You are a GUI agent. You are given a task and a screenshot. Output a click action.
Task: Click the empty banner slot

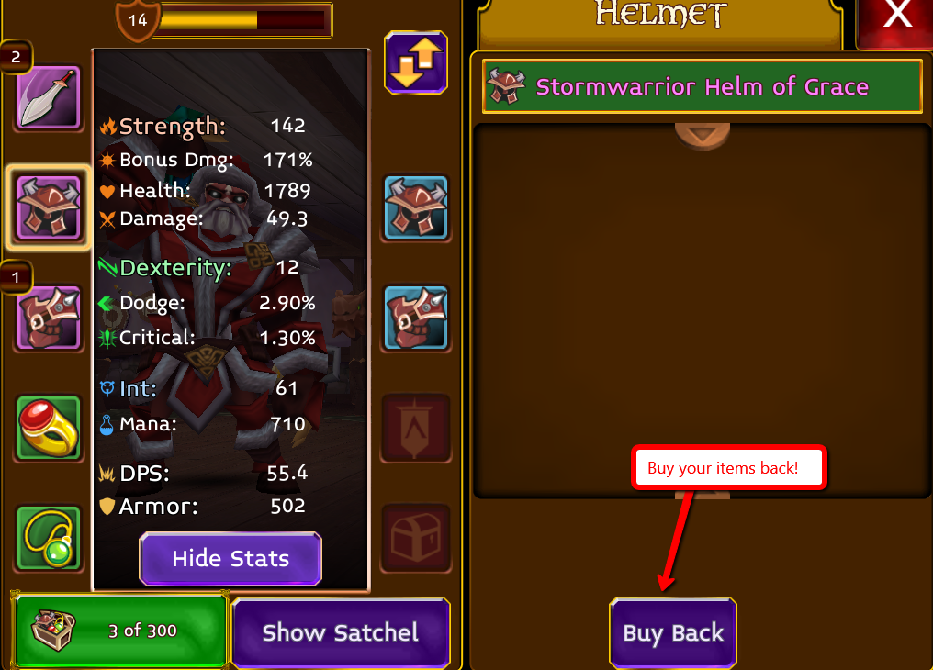coord(416,428)
